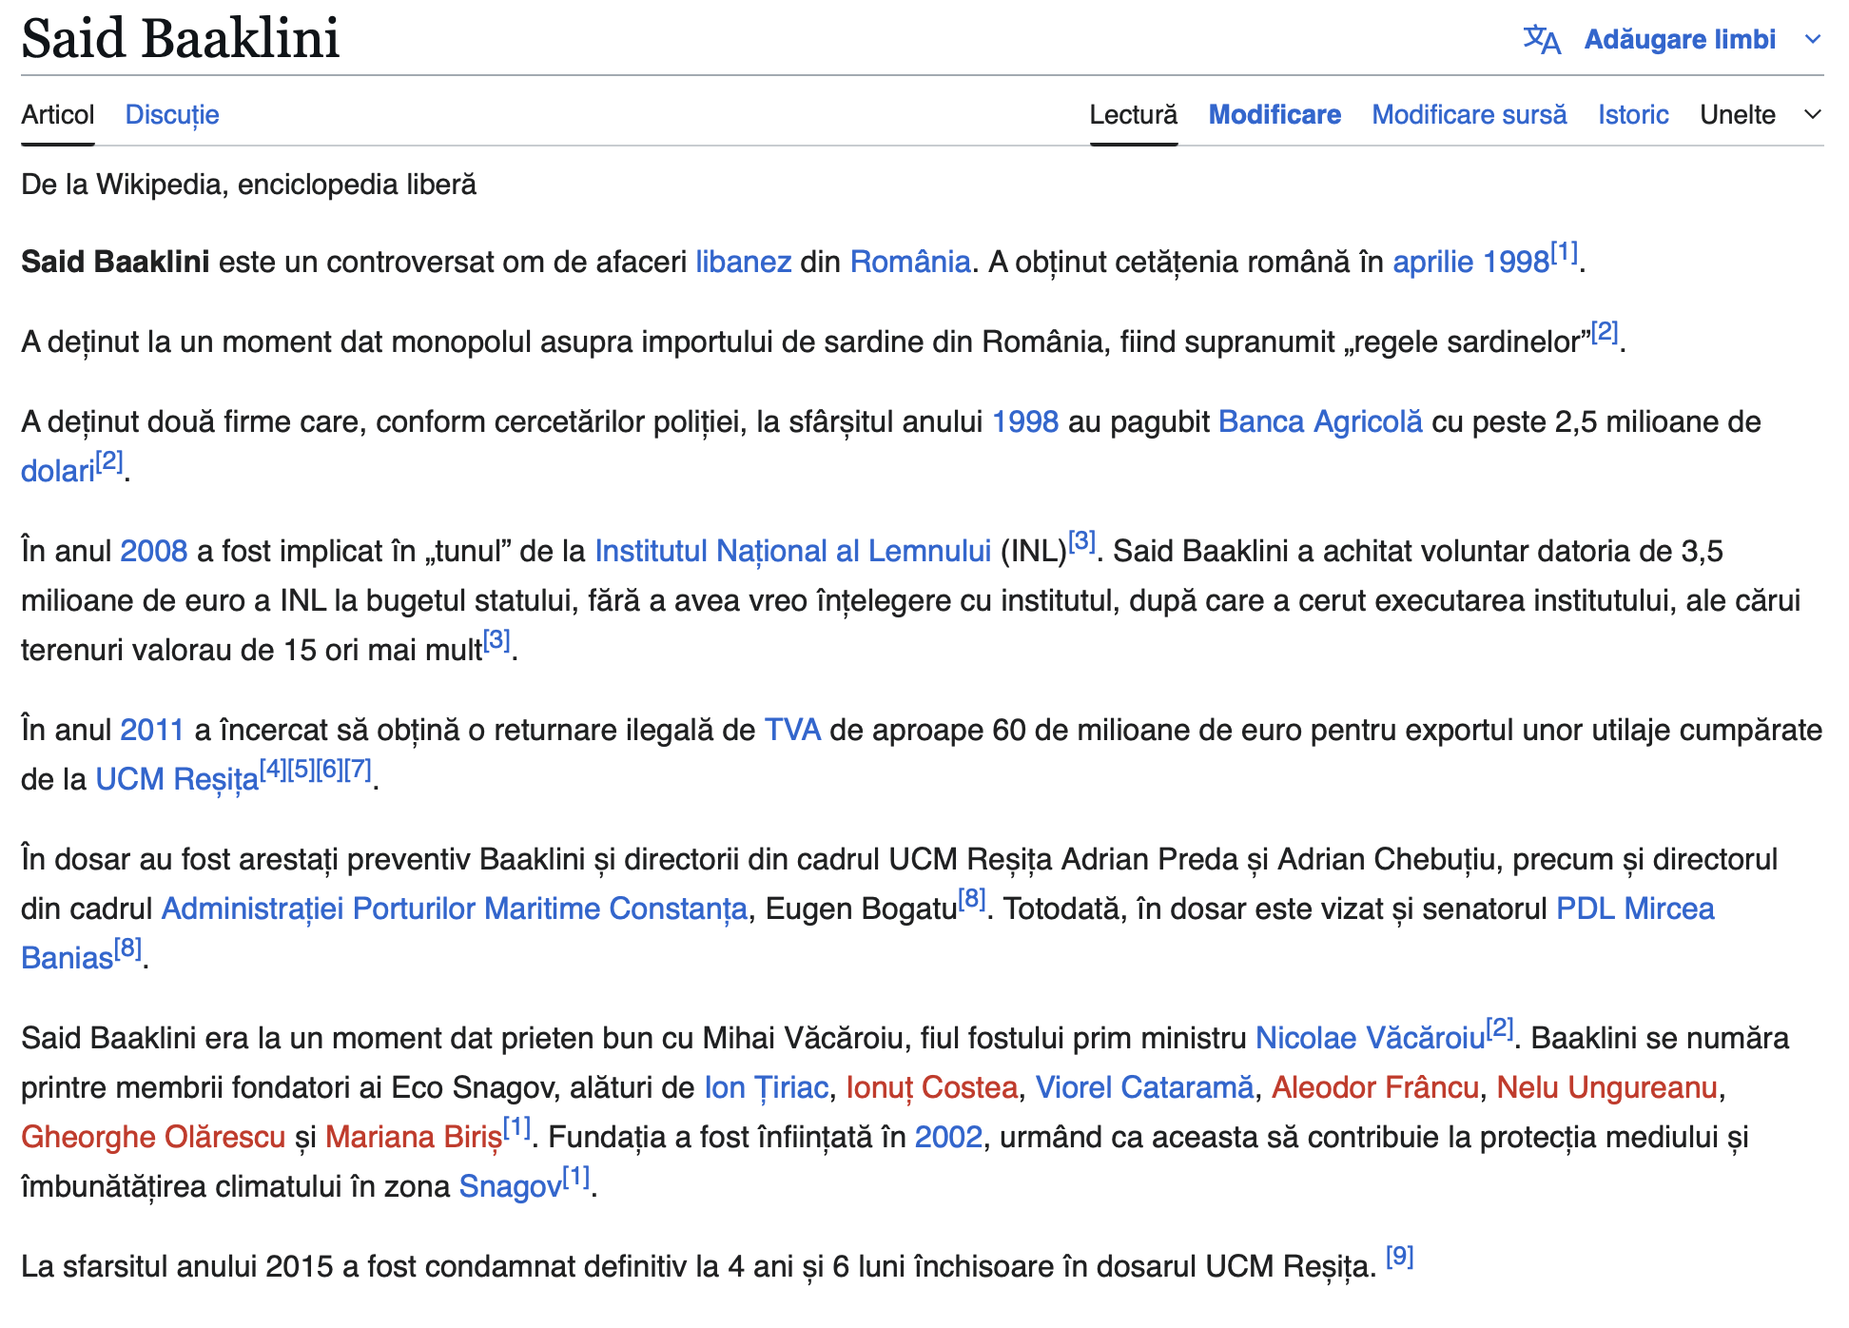Open the UCM Reșița link
The height and width of the screenshot is (1328, 1849).
(177, 779)
